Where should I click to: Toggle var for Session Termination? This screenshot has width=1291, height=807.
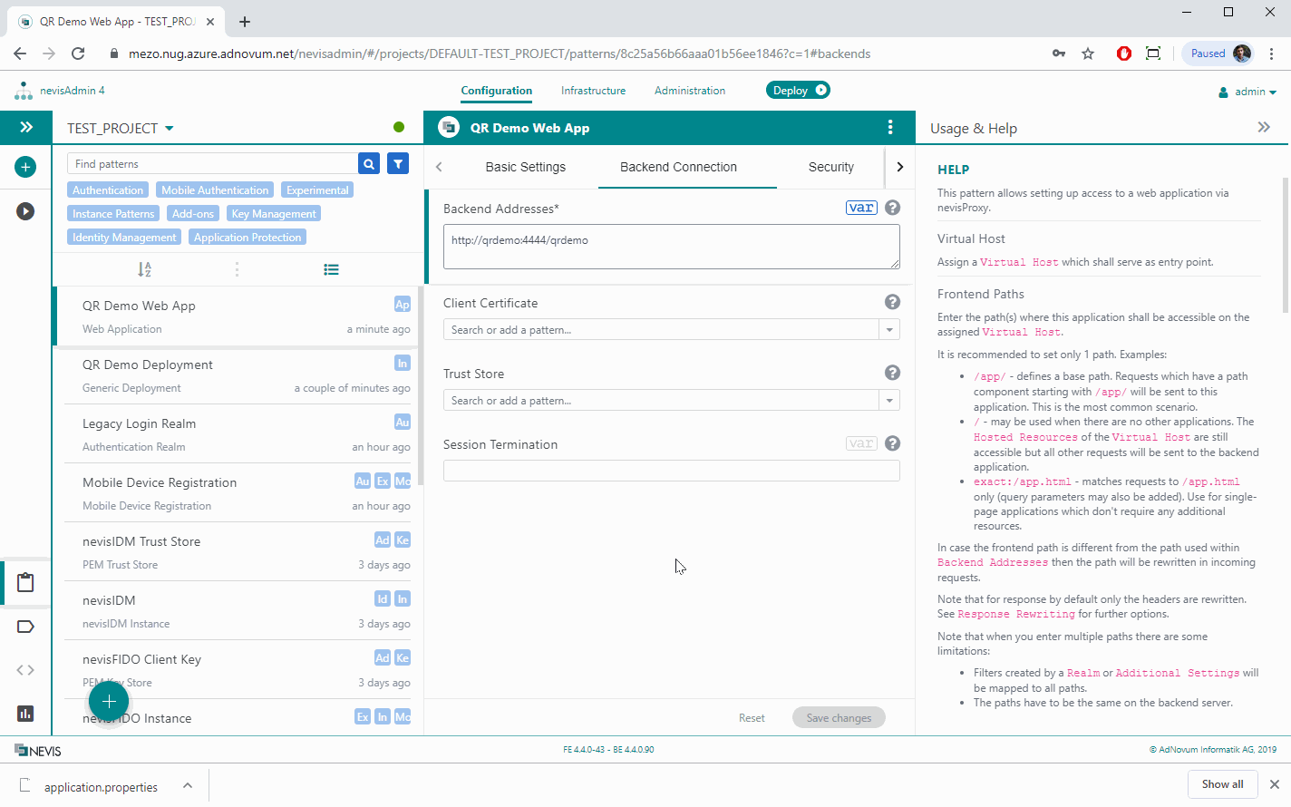pos(861,443)
